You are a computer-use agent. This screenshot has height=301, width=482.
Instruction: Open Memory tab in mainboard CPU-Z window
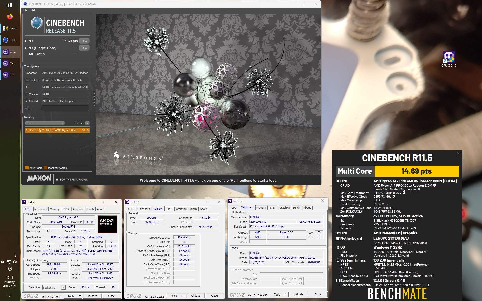[261, 208]
